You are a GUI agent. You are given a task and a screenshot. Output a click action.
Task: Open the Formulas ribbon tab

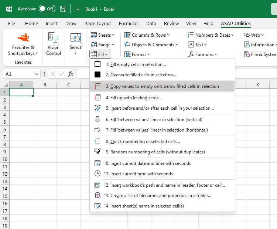click(129, 24)
